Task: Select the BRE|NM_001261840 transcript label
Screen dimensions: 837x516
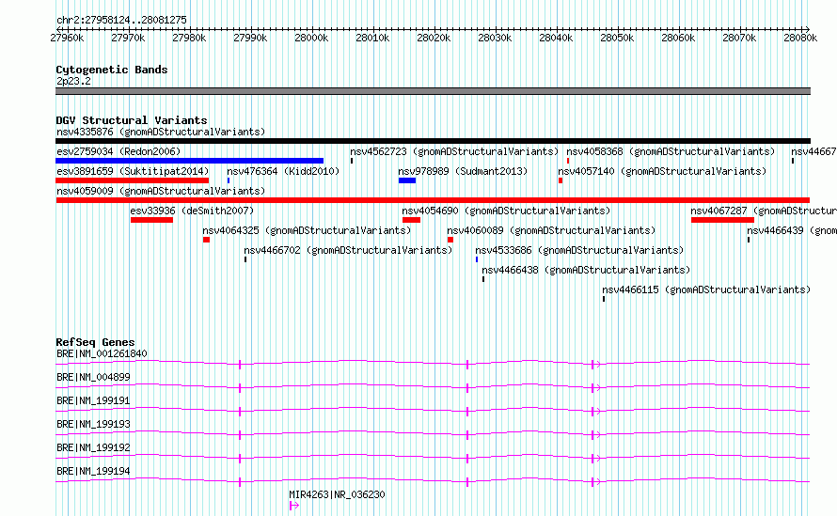Action: click(x=102, y=353)
